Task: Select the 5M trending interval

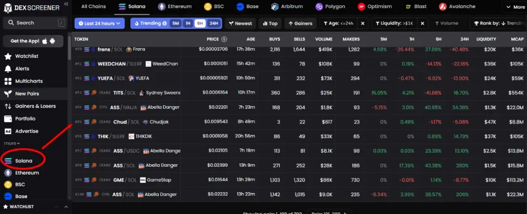Action: (176, 23)
